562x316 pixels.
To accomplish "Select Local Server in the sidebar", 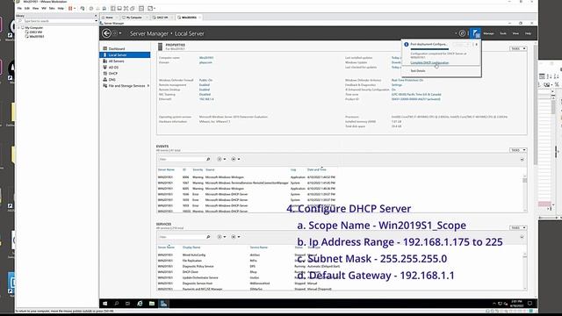I will (x=125, y=54).
